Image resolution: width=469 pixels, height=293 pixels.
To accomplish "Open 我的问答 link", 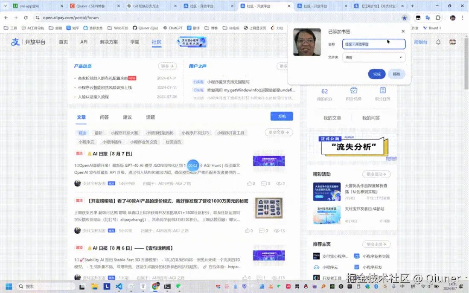I will coord(371,118).
